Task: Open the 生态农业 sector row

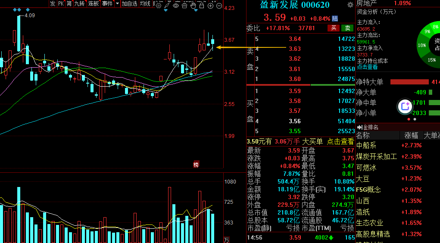Action: pyautogui.click(x=398, y=223)
